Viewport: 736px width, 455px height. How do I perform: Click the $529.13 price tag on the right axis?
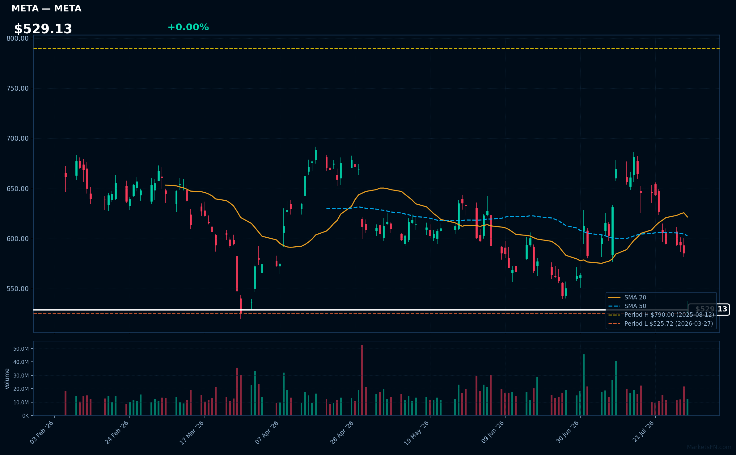(709, 309)
